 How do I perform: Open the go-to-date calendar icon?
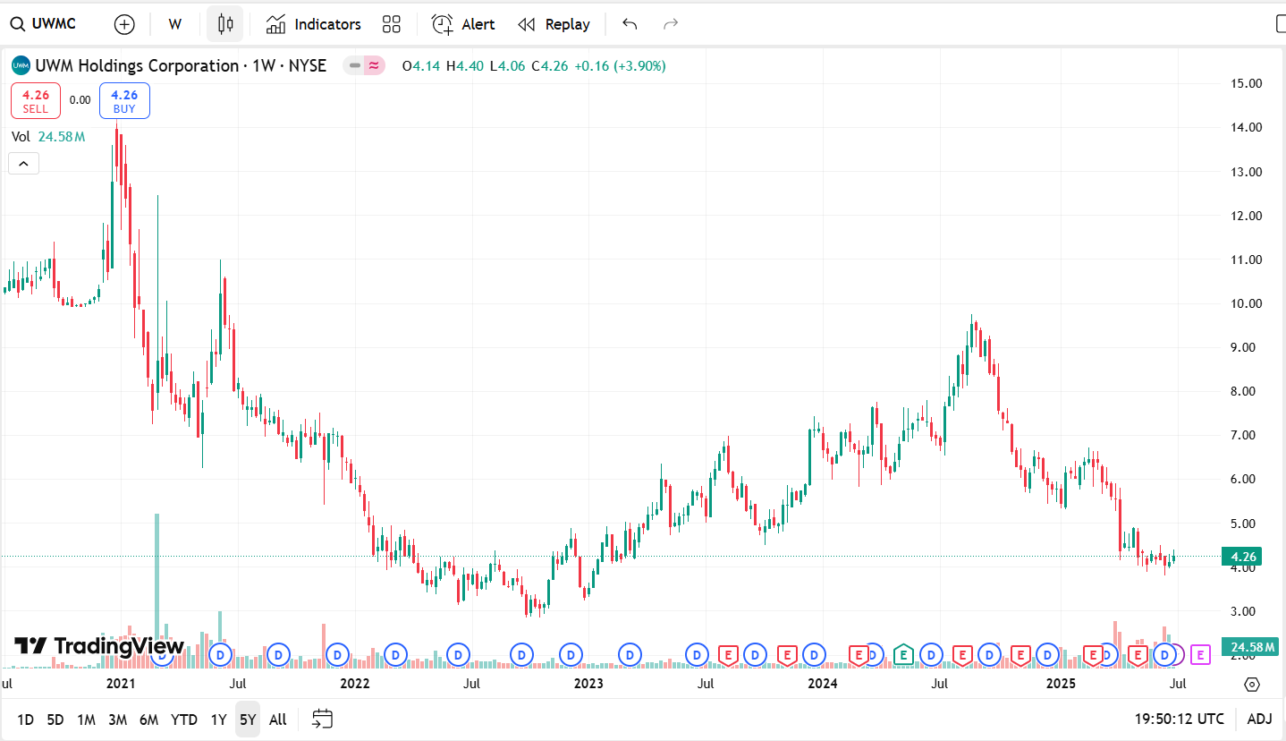(323, 719)
